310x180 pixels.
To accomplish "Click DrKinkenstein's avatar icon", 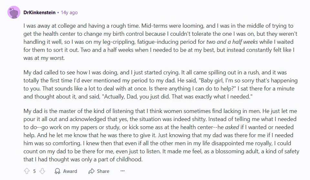I will (x=14, y=13).
